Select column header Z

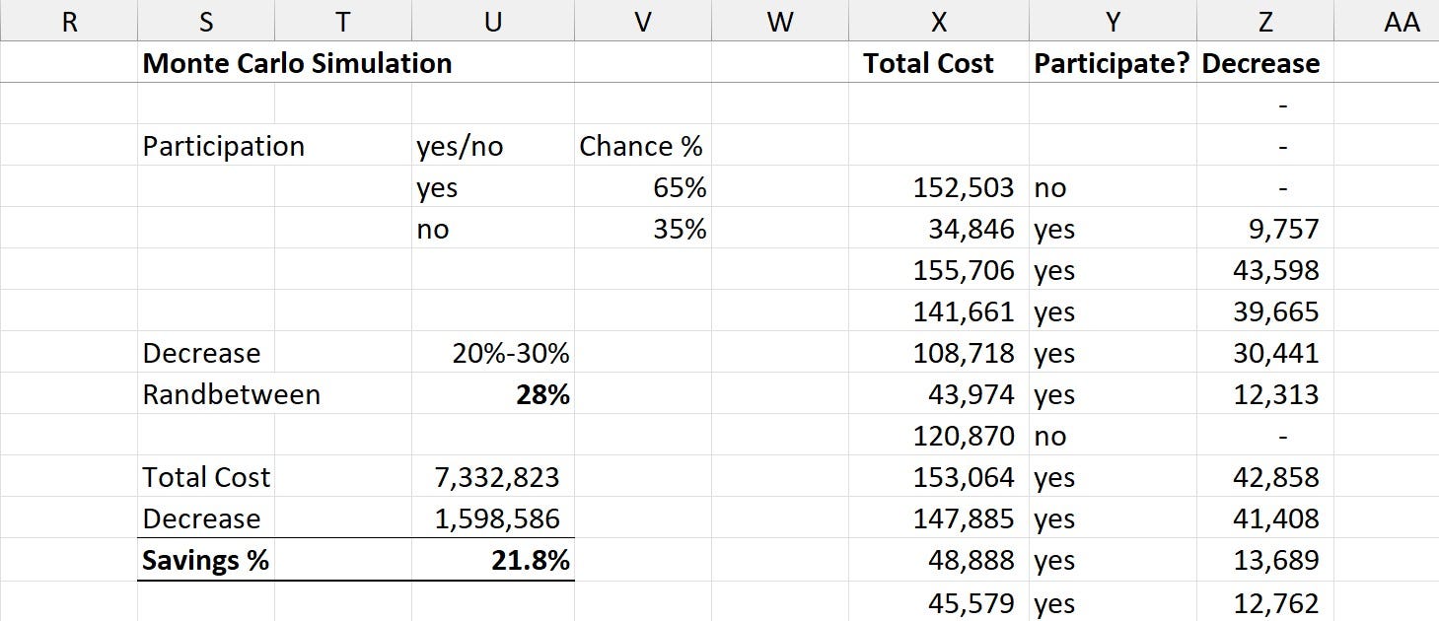(1265, 21)
